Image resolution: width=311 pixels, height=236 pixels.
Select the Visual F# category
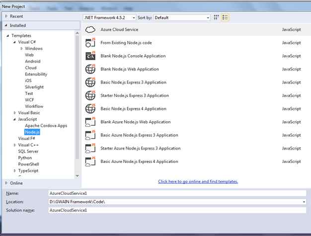click(26, 139)
